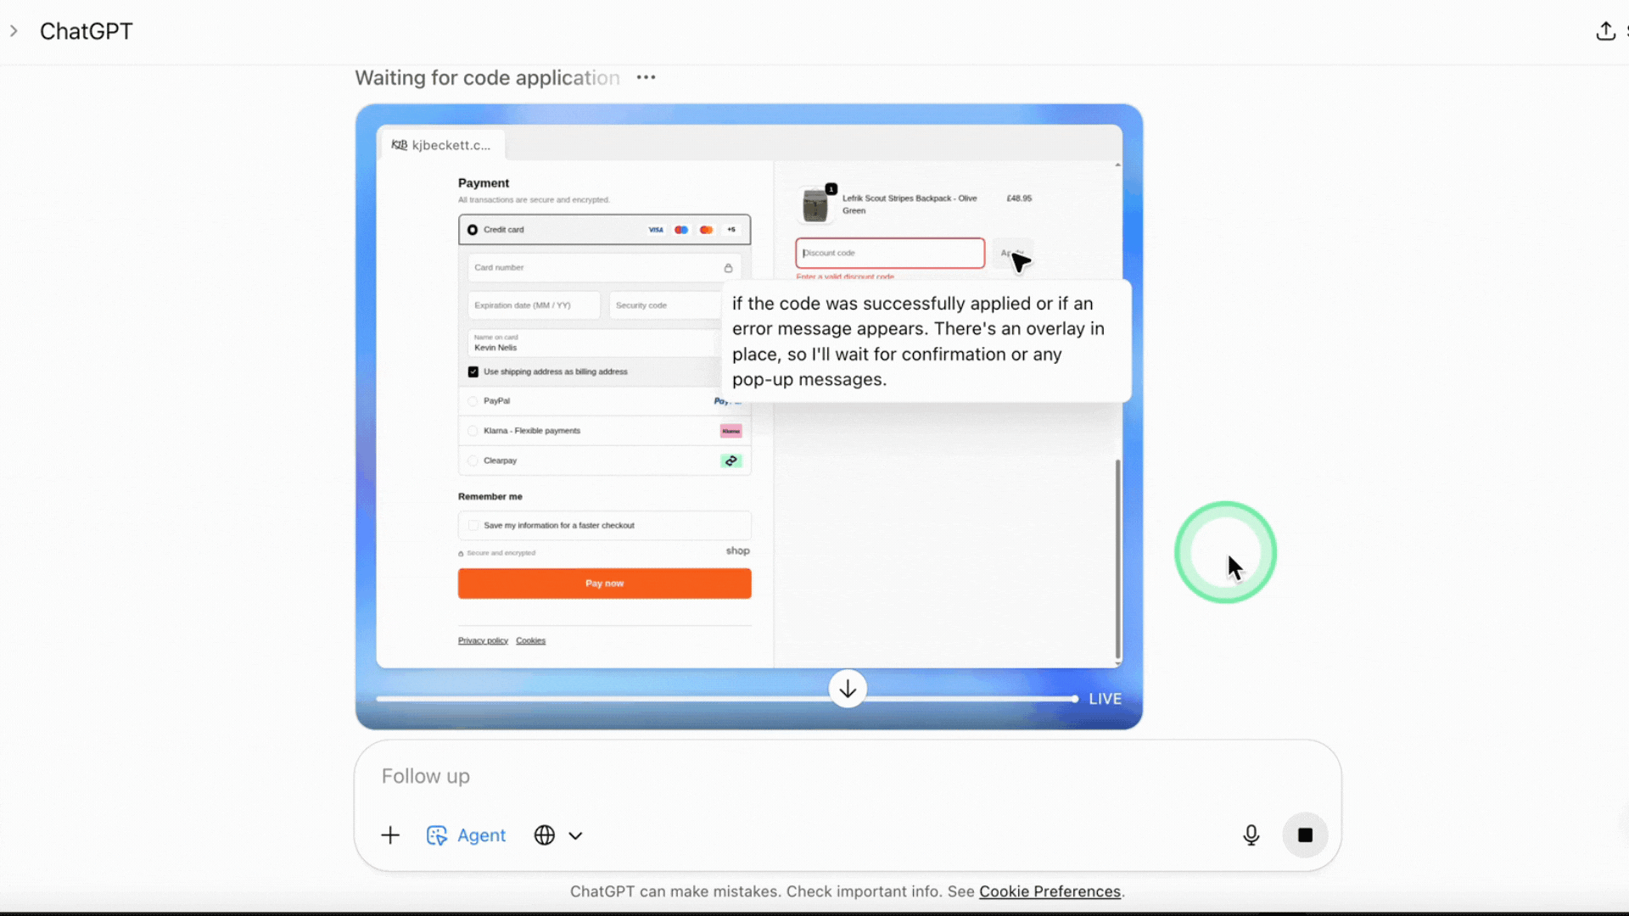The width and height of the screenshot is (1629, 916).
Task: Toggle the Agent mode button
Action: [466, 835]
